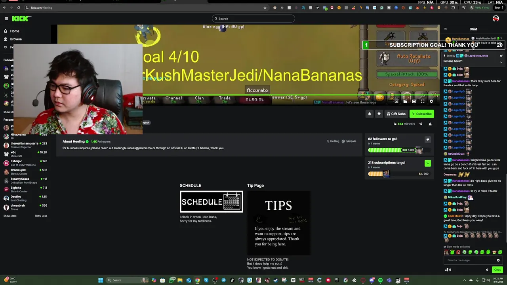Click the channel points icon below the chat input

447,270
